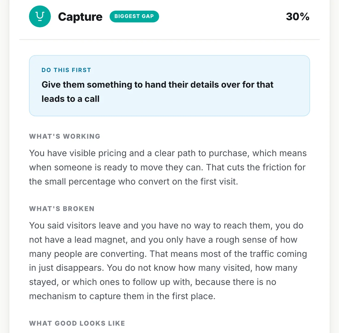Click the Capture section heading
Viewport: 339px width, 333px height.
(80, 17)
